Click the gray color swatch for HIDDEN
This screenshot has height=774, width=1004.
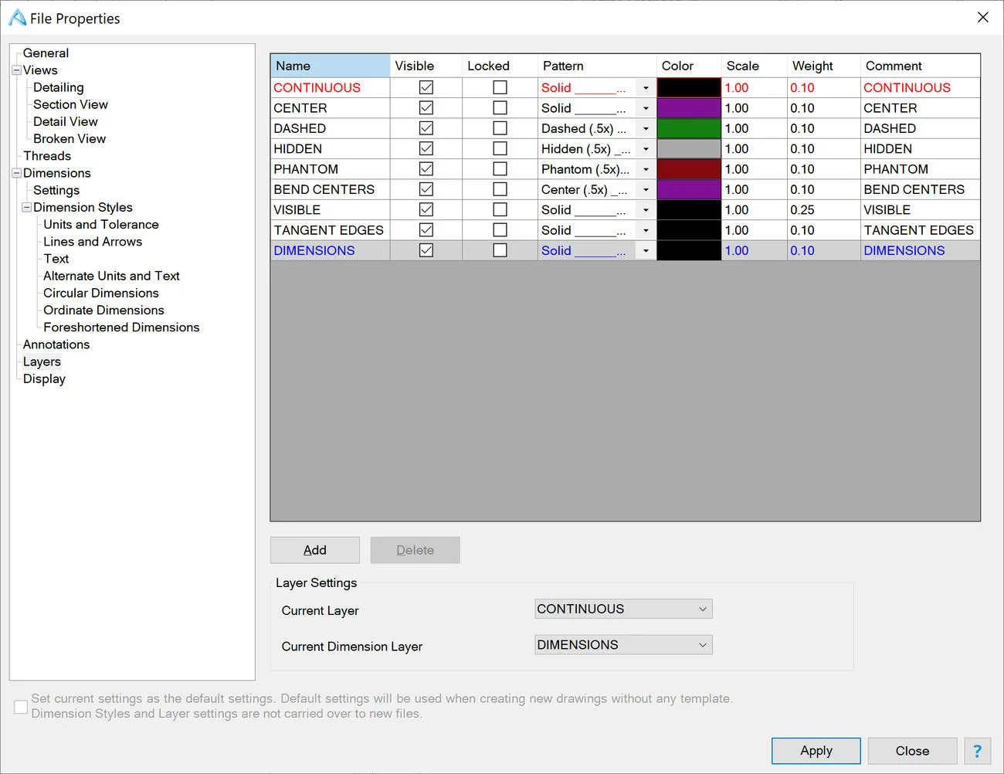coord(689,148)
